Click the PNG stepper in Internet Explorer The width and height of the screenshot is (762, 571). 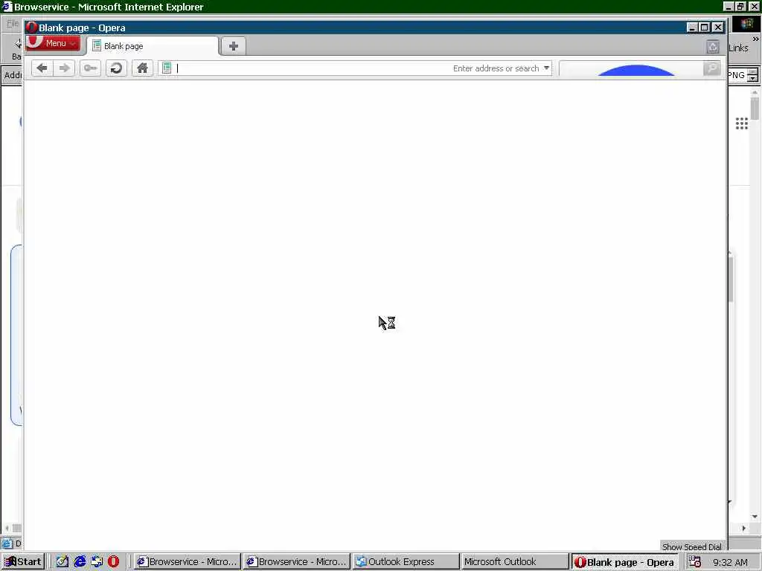click(x=753, y=75)
